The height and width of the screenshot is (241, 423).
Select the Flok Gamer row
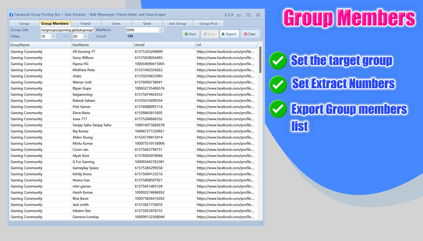[x=133, y=106]
